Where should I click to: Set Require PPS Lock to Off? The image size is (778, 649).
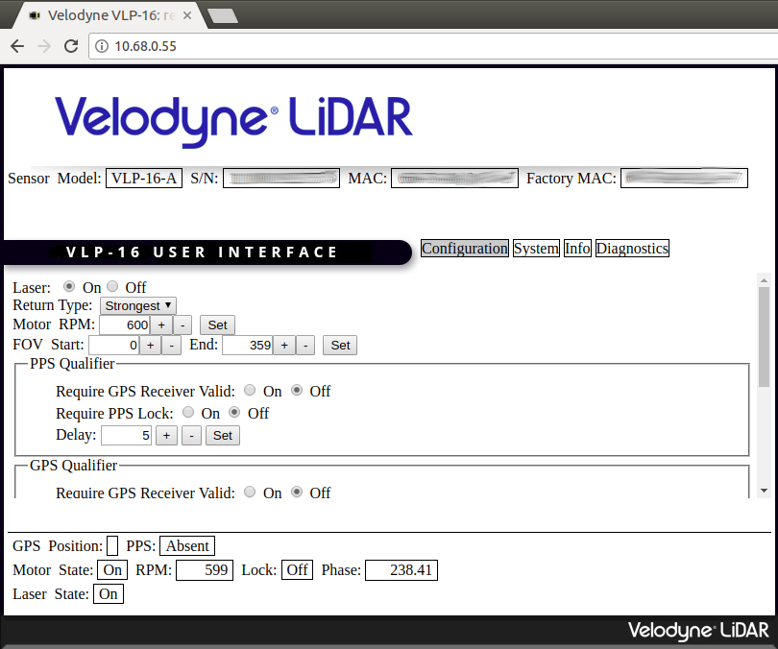234,412
